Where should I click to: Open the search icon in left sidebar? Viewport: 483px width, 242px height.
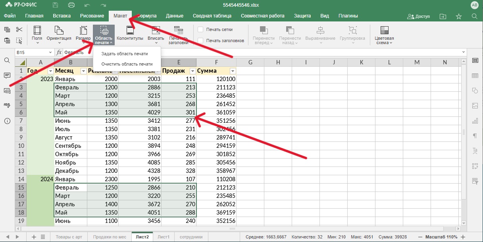click(7, 60)
